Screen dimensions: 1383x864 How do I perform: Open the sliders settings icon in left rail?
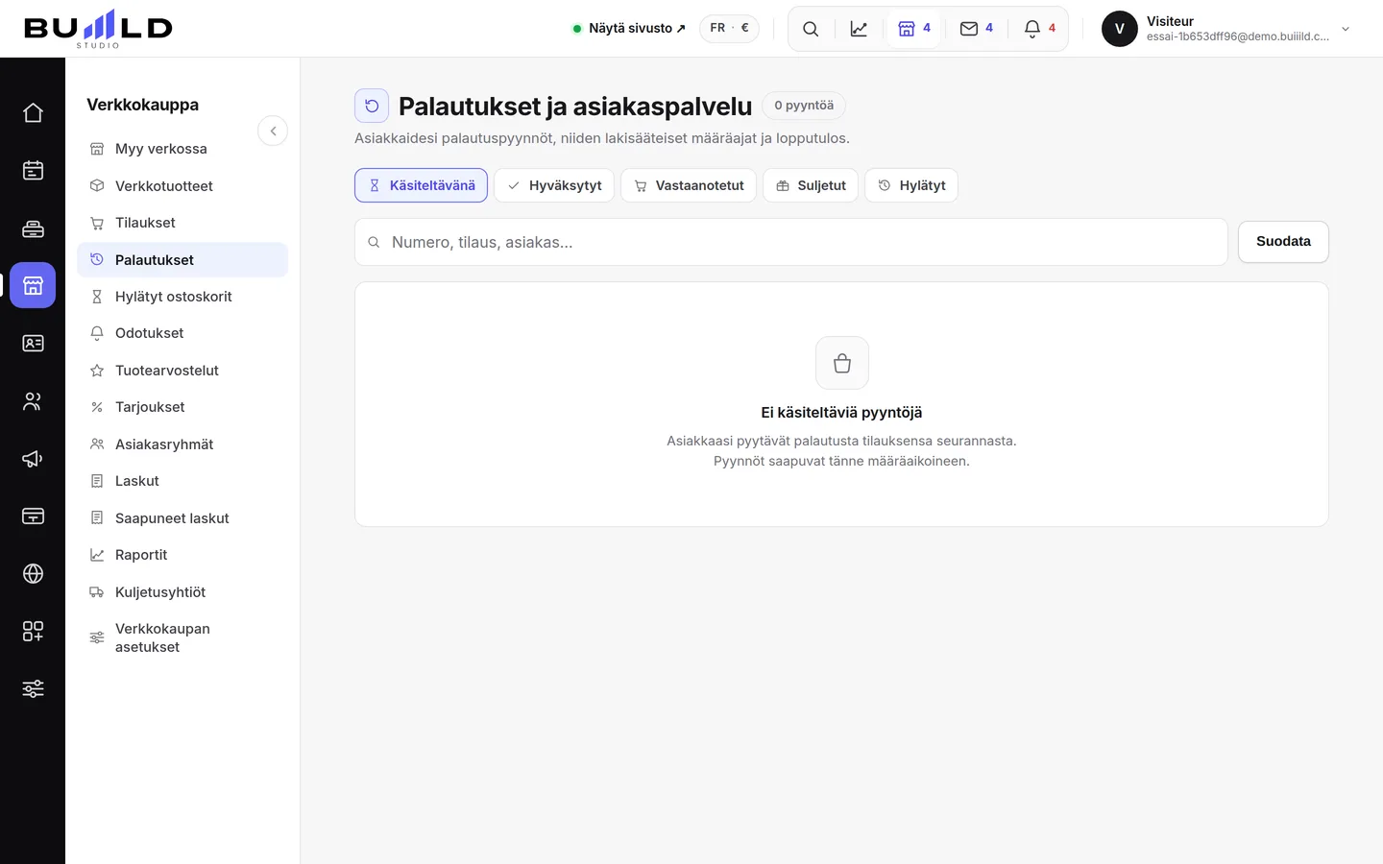(x=33, y=688)
